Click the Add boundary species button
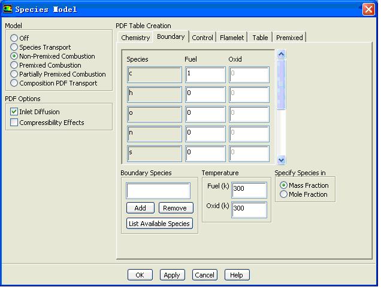Image resolution: width=381 pixels, height=290 pixels. click(140, 208)
